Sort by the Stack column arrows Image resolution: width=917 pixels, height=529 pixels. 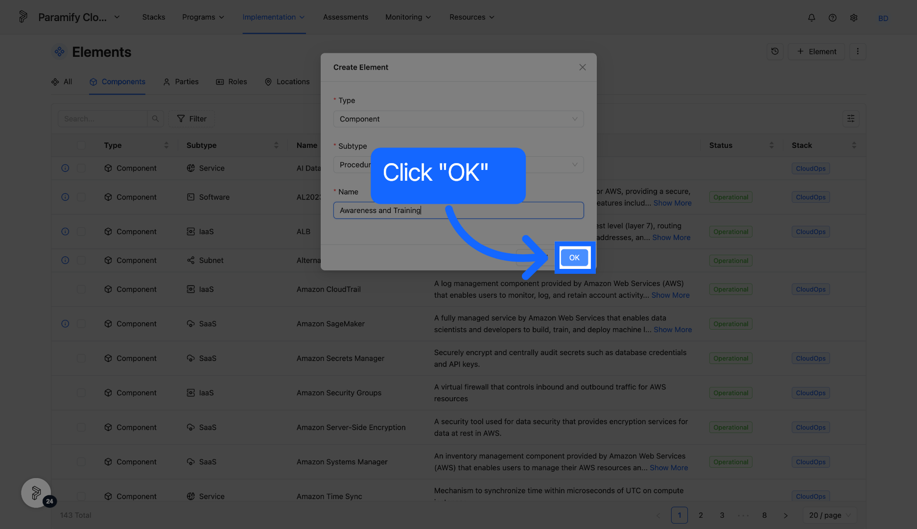[854, 145]
